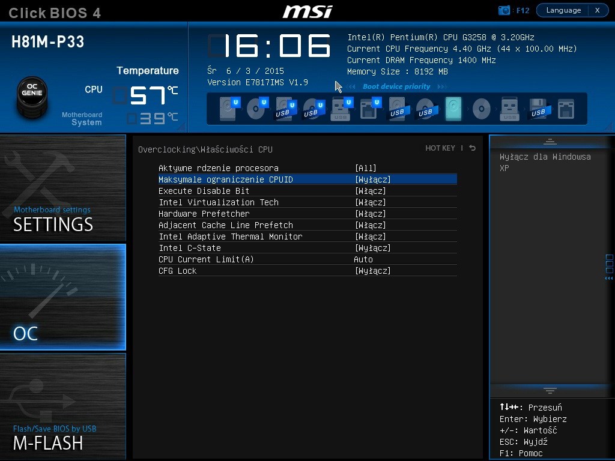The image size is (615, 461).
Task: Select UEFI USB hard disk boot device
Action: click(285, 109)
